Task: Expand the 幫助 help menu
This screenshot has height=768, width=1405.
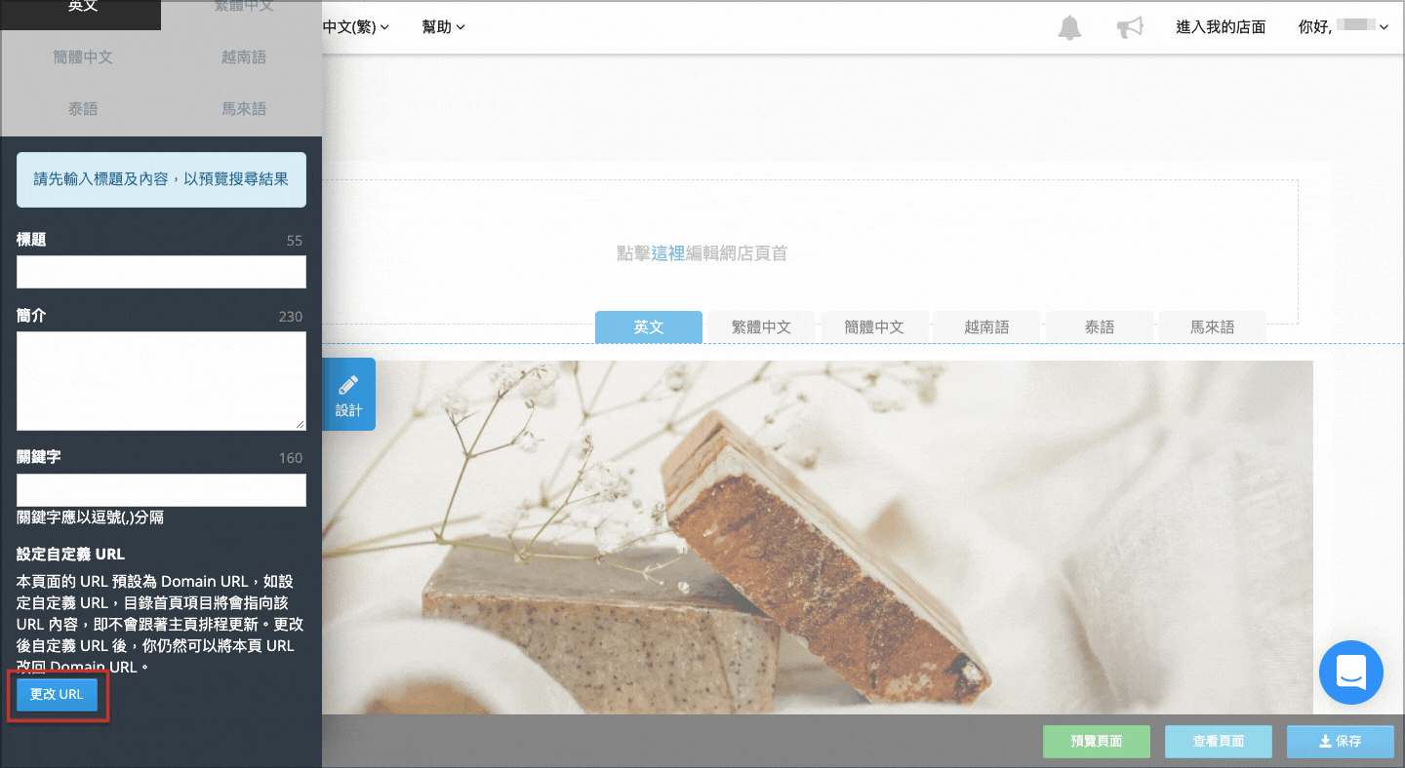Action: [442, 26]
